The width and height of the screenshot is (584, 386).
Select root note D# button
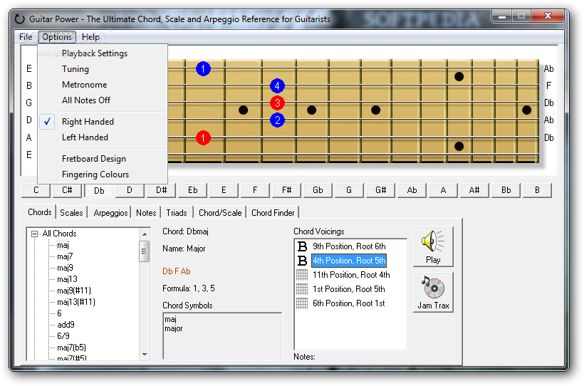[x=161, y=190]
